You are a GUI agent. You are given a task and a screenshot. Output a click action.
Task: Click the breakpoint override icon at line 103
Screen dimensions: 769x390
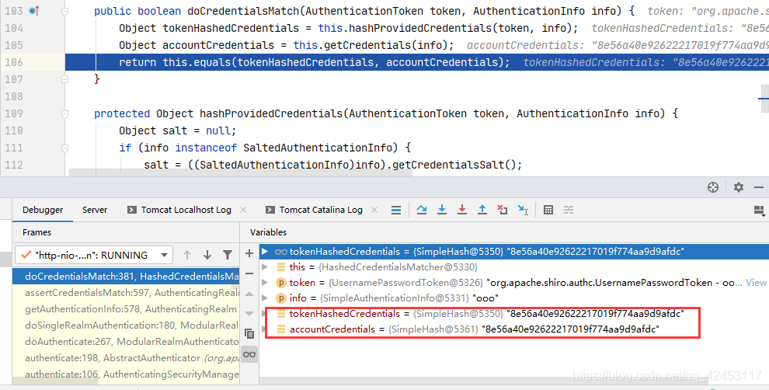(34, 10)
